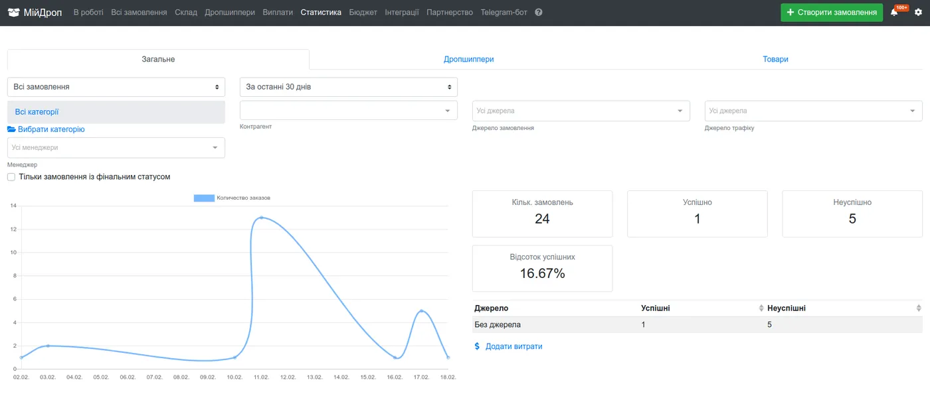Expand the Усі менеджери manager dropdown

coord(116,147)
